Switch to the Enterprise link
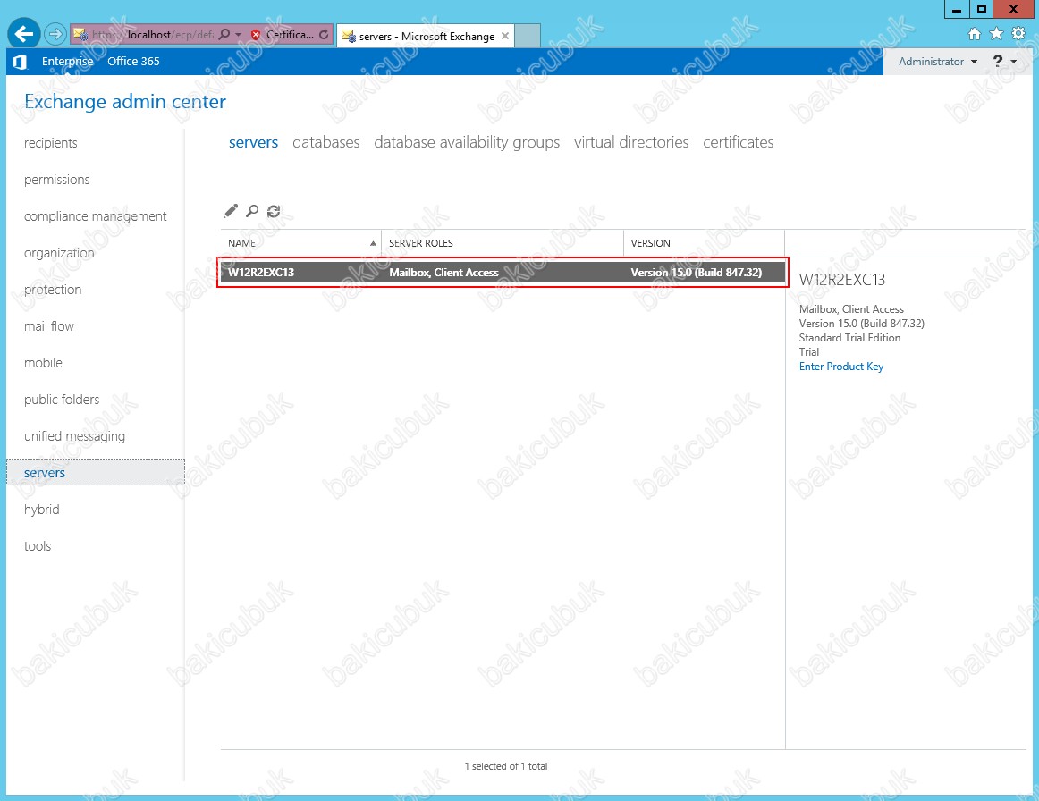Image resolution: width=1039 pixels, height=801 pixels. pyautogui.click(x=68, y=62)
